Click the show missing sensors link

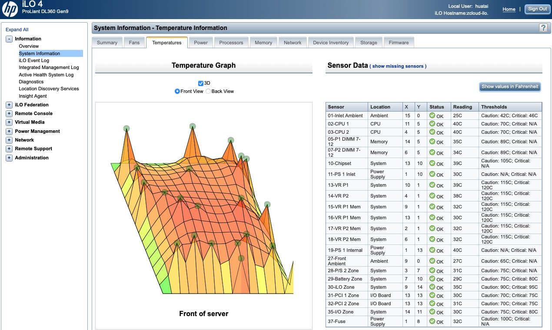point(398,66)
